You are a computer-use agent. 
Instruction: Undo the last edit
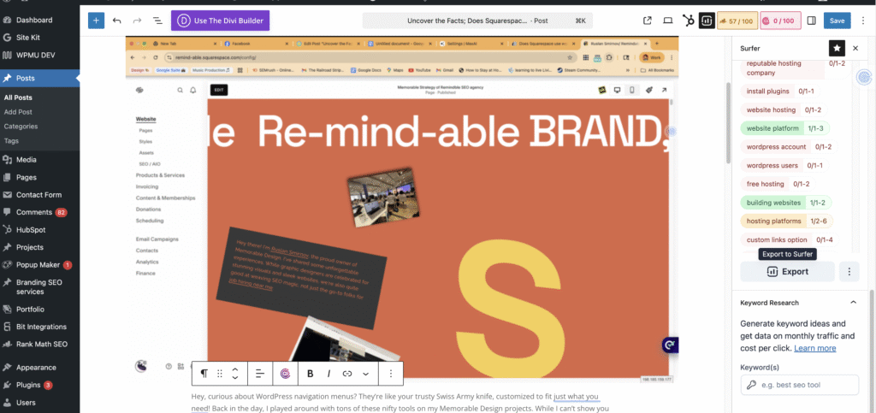(x=117, y=20)
